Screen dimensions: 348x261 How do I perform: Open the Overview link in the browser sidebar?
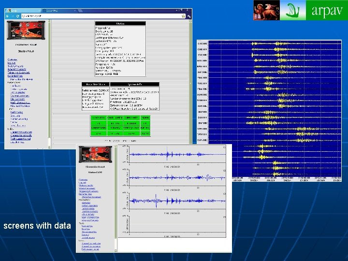pos(12,59)
